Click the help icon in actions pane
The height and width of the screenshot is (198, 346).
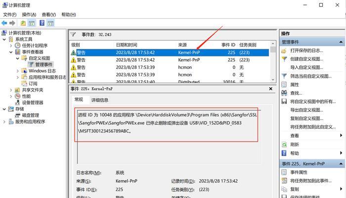(284, 153)
